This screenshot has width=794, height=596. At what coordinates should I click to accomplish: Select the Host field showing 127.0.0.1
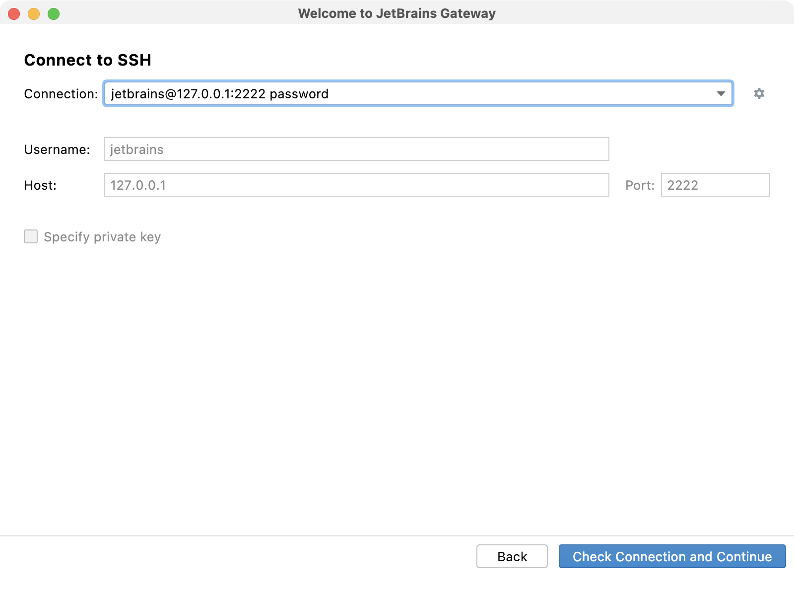click(356, 185)
